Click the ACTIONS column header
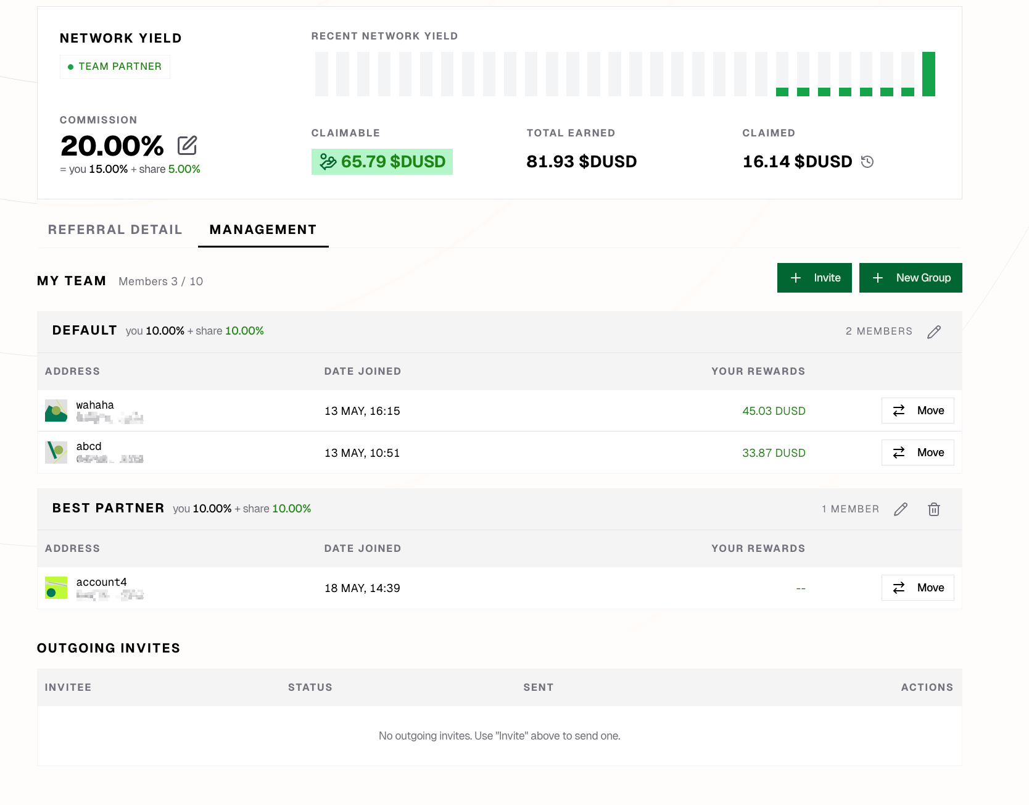Image resolution: width=1029 pixels, height=805 pixels. (927, 688)
